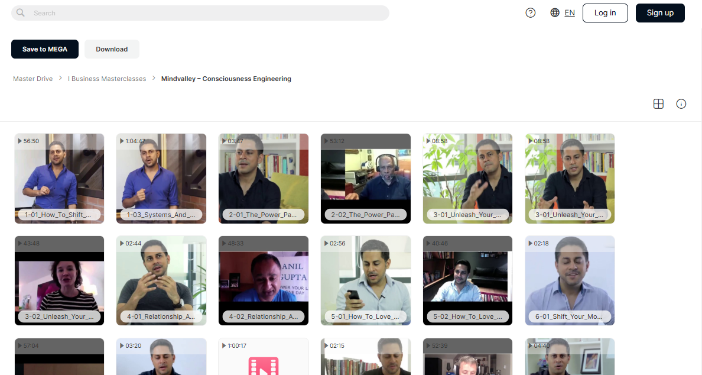The image size is (702, 375).
Task: Select the video with duration 52:39
Action: click(x=468, y=357)
